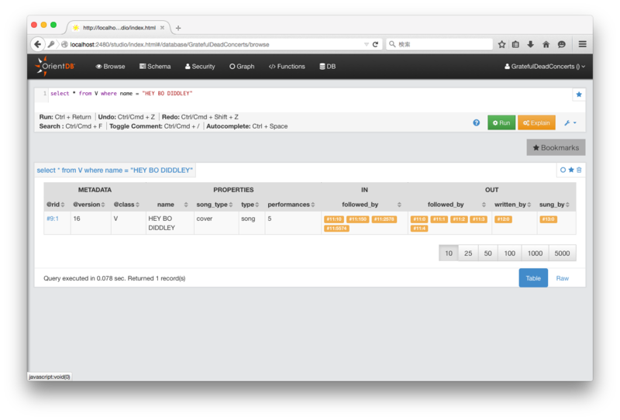
Task: Set page size to 50
Action: point(488,253)
